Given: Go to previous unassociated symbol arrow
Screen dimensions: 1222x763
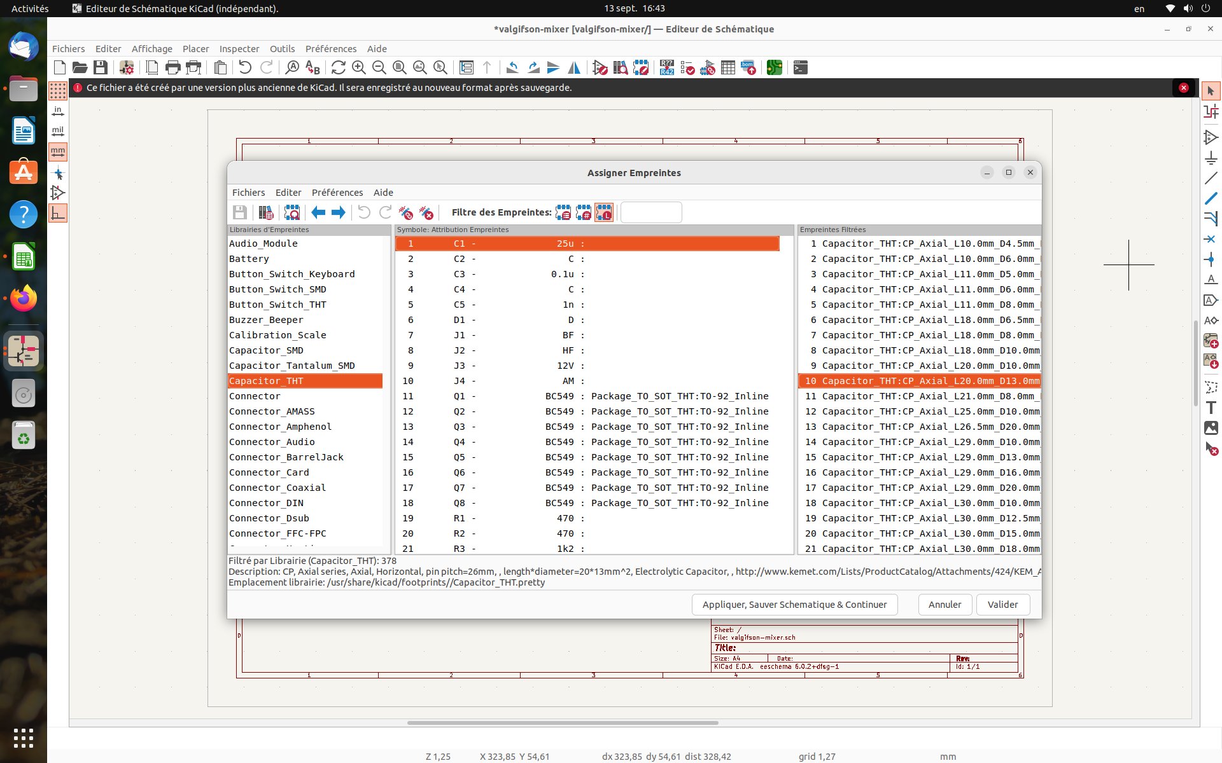Looking at the screenshot, I should [318, 212].
